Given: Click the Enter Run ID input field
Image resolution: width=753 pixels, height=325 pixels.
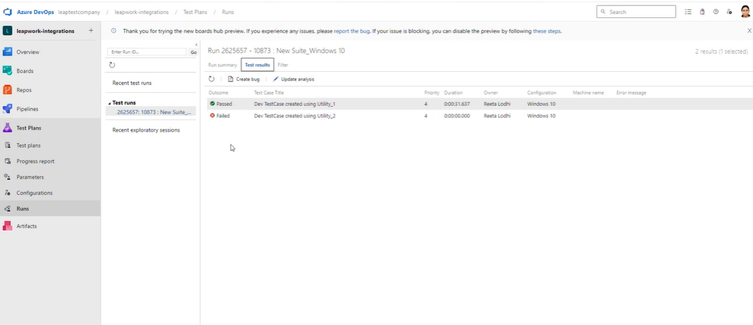Looking at the screenshot, I should [x=147, y=52].
